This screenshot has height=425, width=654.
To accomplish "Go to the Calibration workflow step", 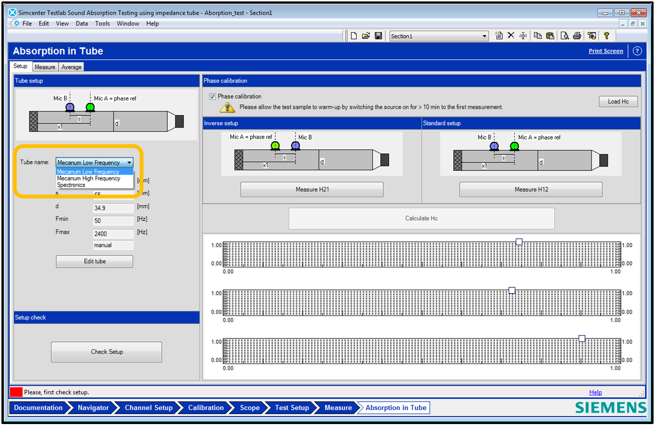I will pyautogui.click(x=206, y=407).
